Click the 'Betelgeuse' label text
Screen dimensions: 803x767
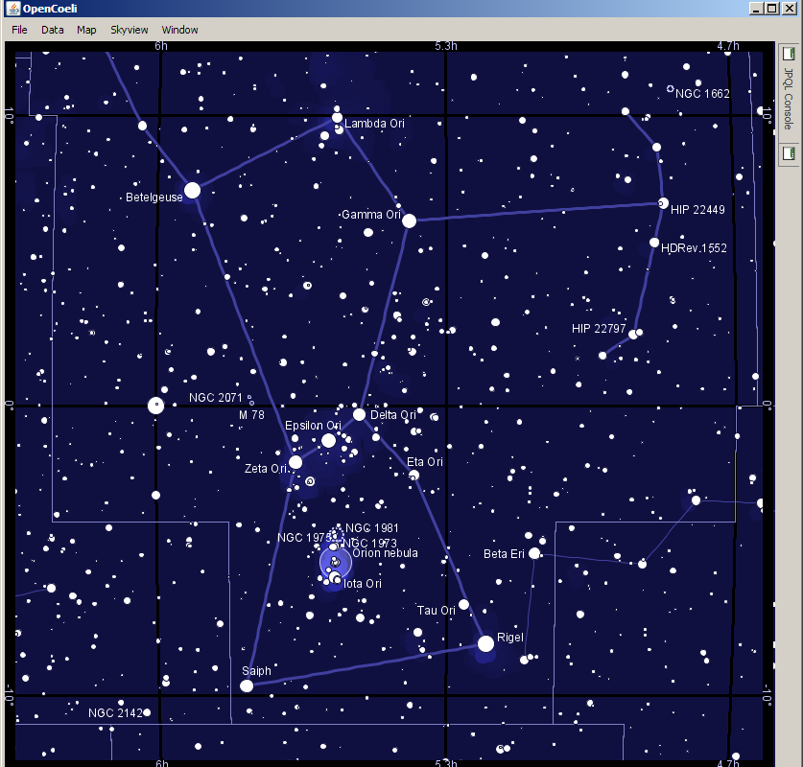pyautogui.click(x=154, y=197)
